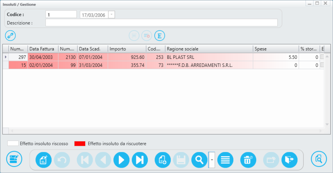The width and height of the screenshot is (333, 173).
Task: Open the date picker dropdown arrow
Action: pyautogui.click(x=111, y=15)
